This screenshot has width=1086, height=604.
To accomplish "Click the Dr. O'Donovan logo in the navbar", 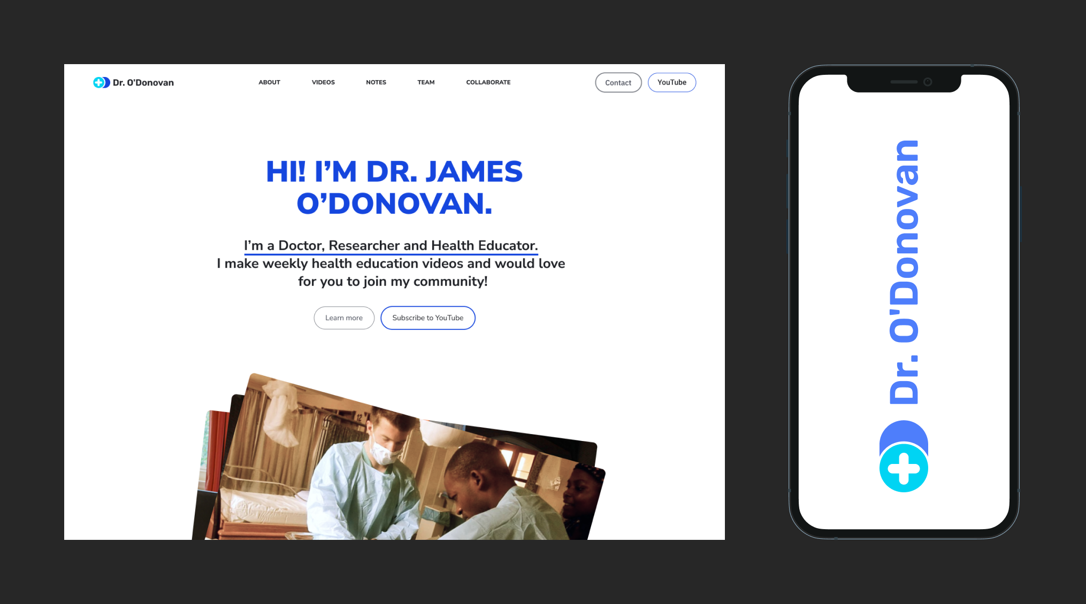I will [133, 82].
